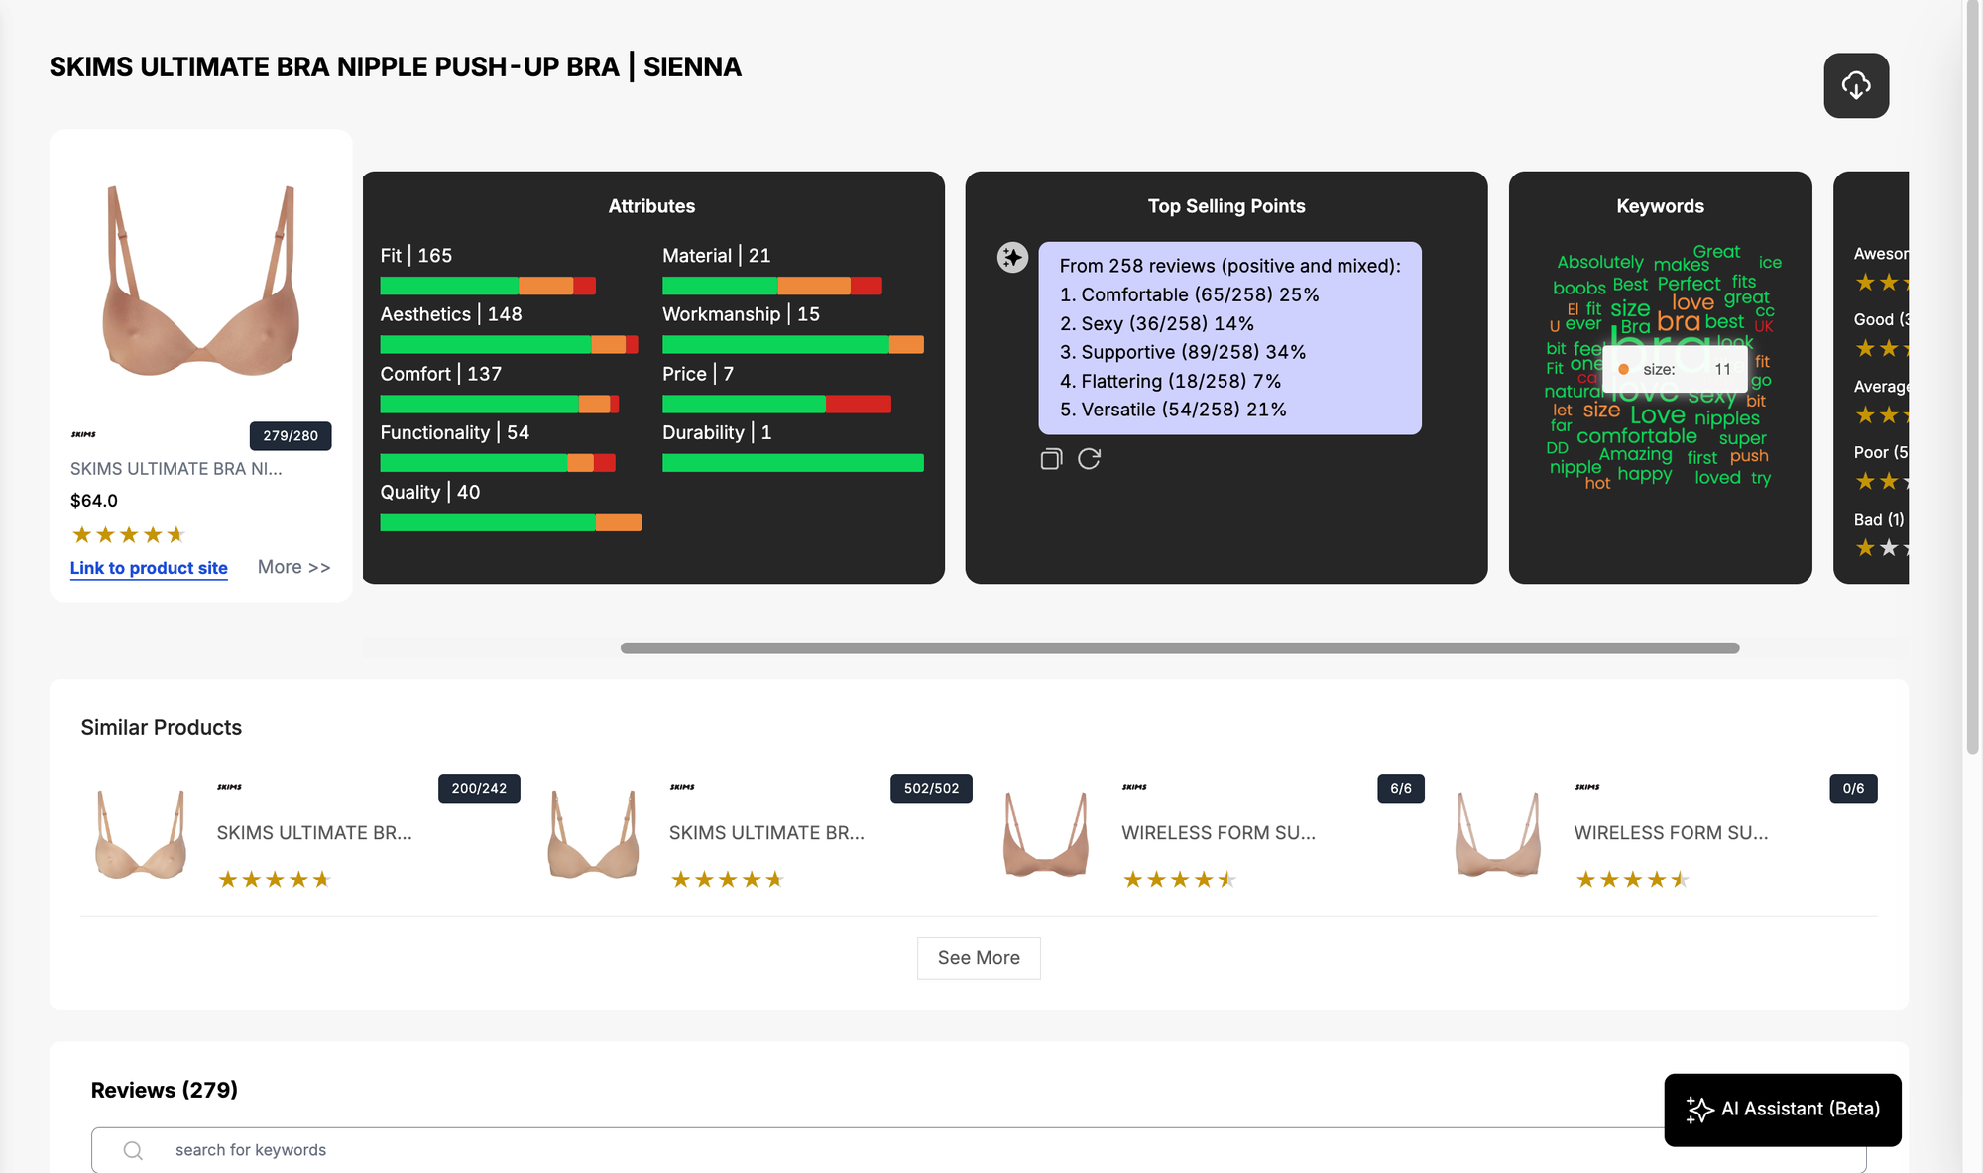Open Wireless Form thumbnail with 0/6 badge
Image resolution: width=1983 pixels, height=1173 pixels.
point(1498,834)
